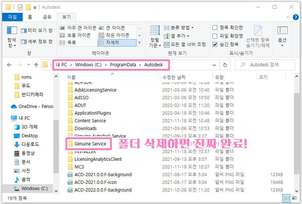This screenshot has width=302, height=204.
Task: Click the Help question mark icon
Action: click(296, 17)
